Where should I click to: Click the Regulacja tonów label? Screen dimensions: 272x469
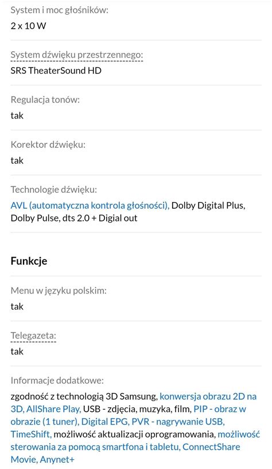(x=45, y=100)
